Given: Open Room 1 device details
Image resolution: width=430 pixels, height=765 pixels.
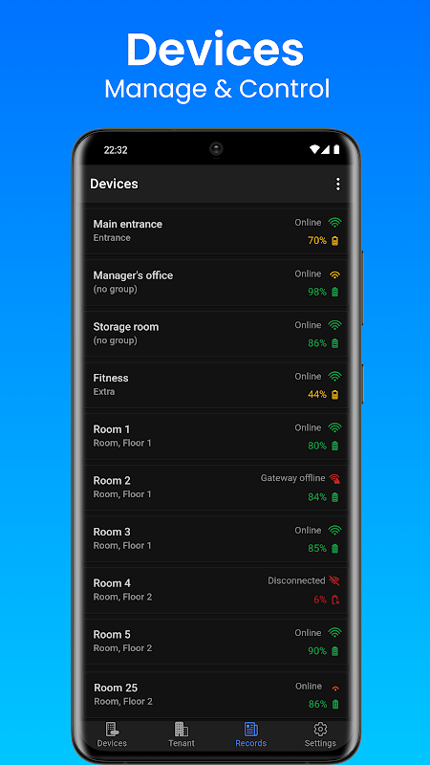Looking at the screenshot, I should coord(216,437).
